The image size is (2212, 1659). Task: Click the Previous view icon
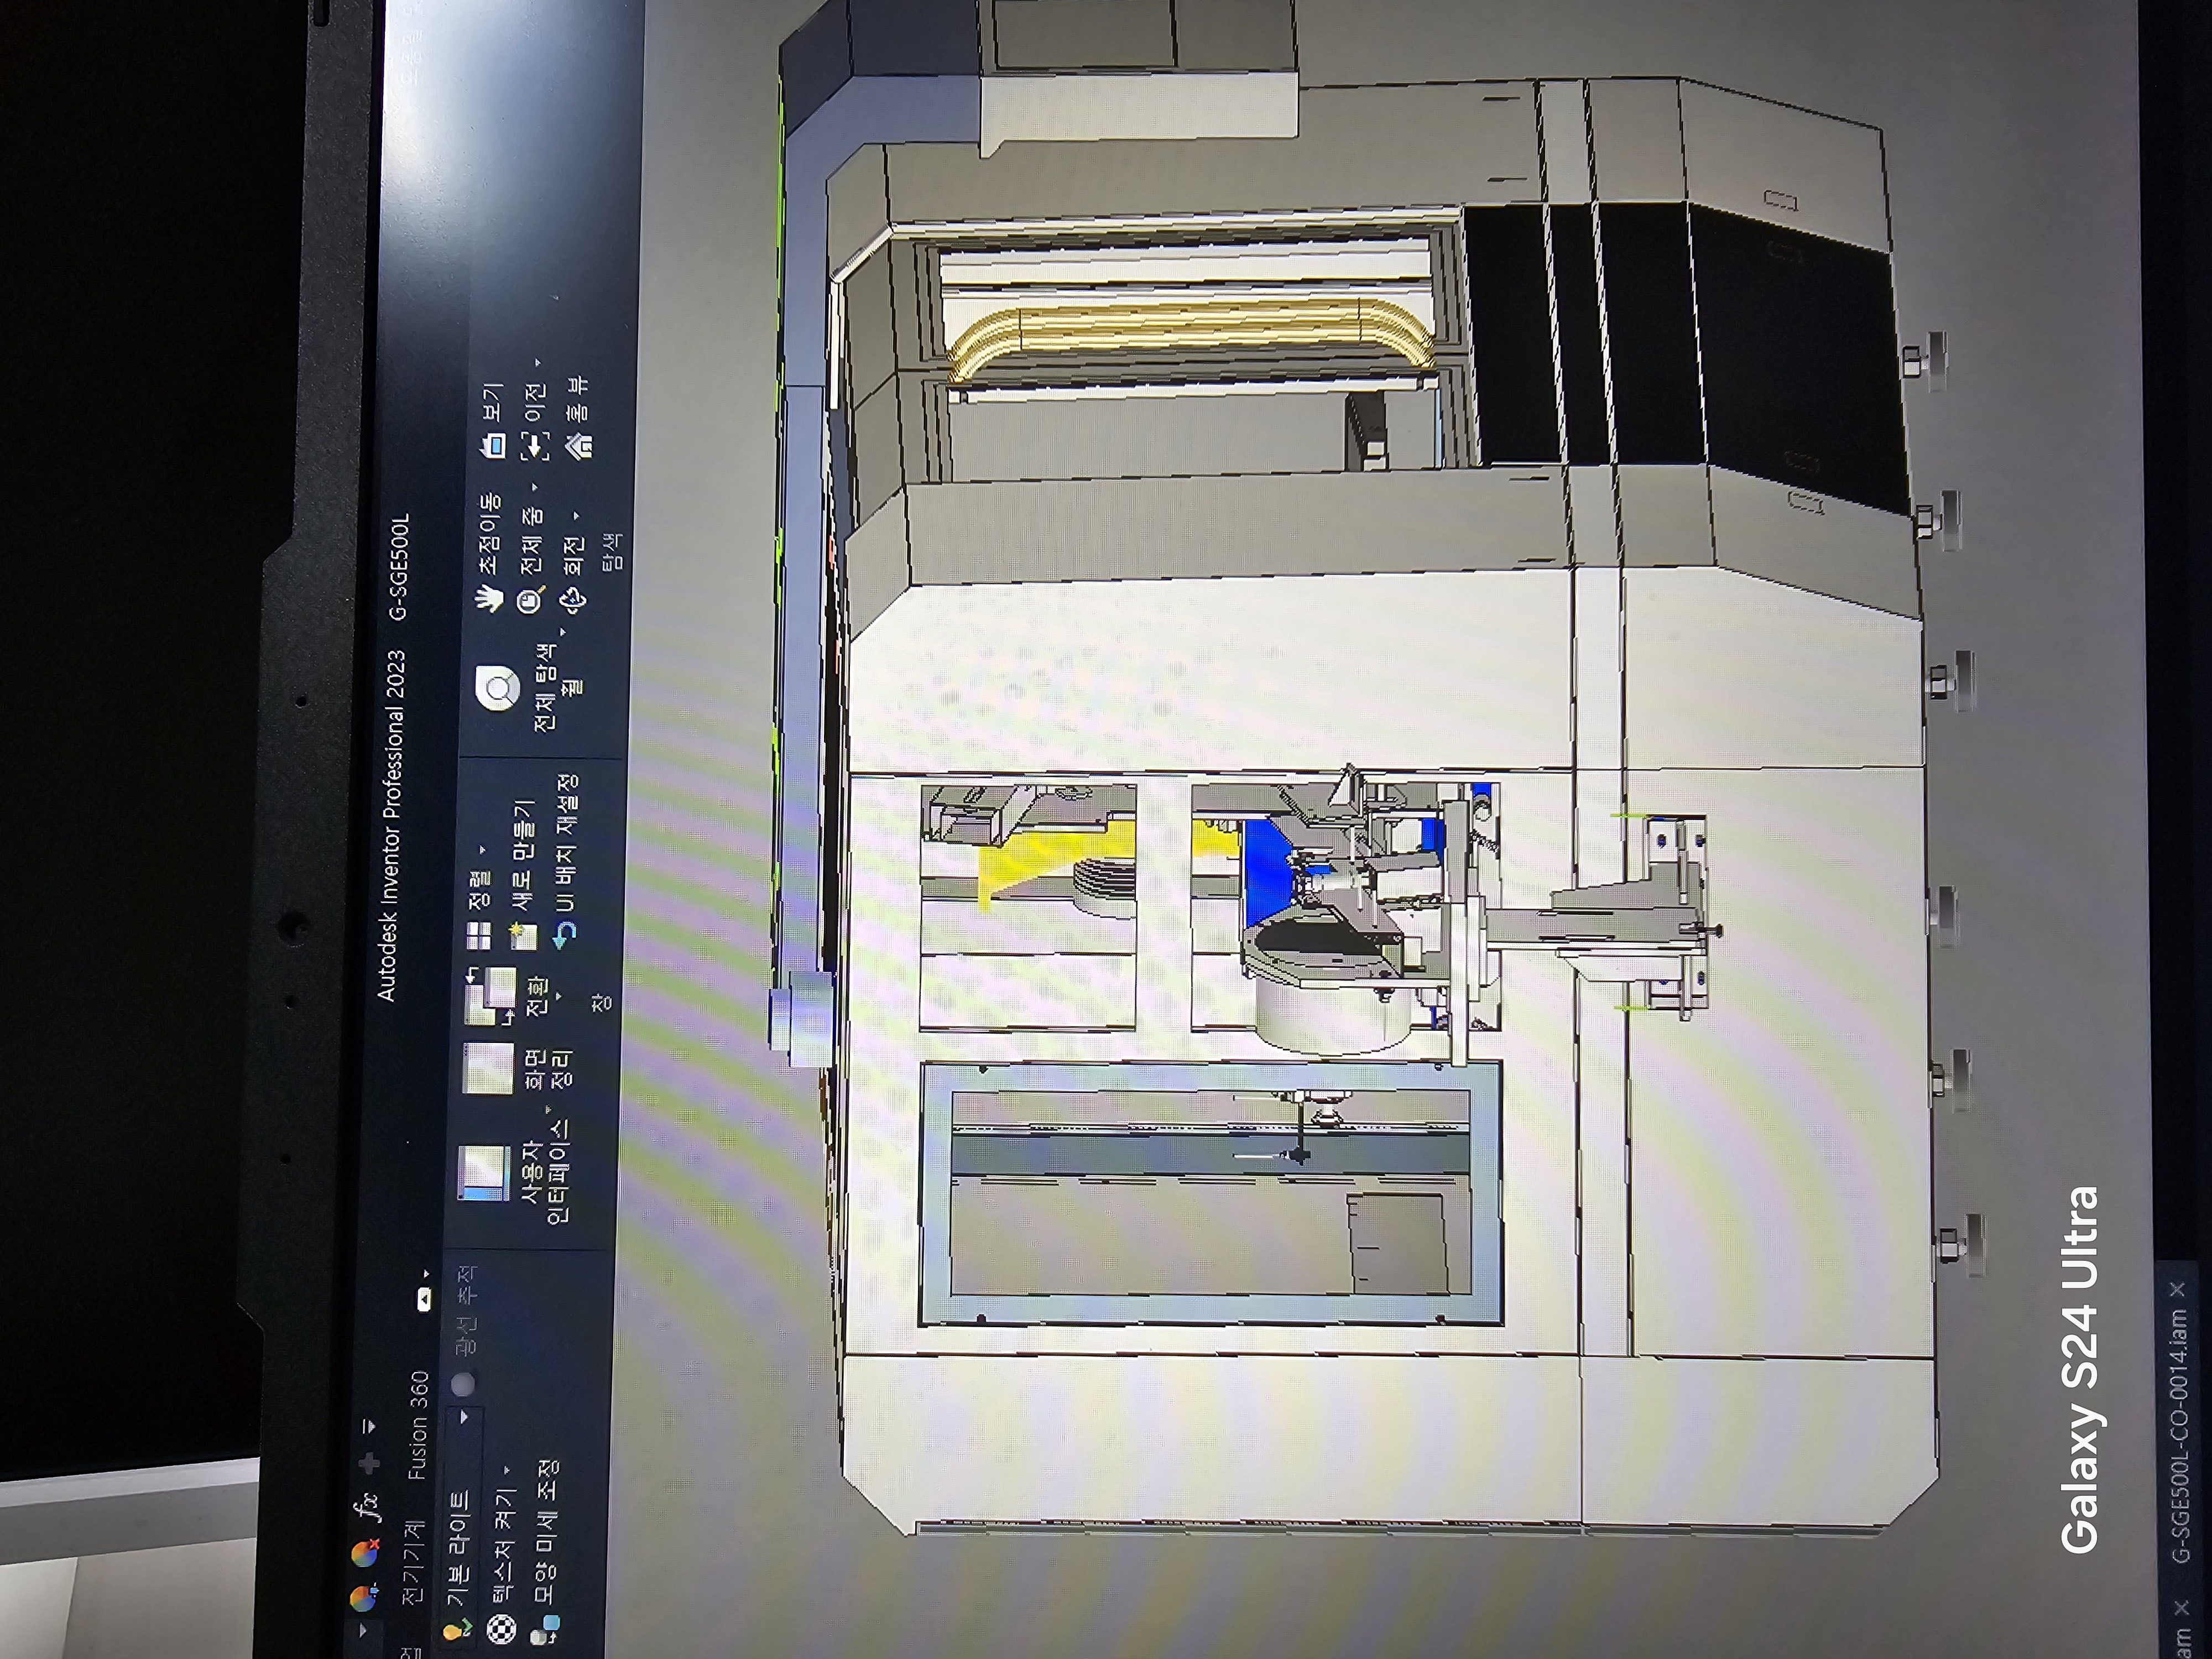pos(535,445)
